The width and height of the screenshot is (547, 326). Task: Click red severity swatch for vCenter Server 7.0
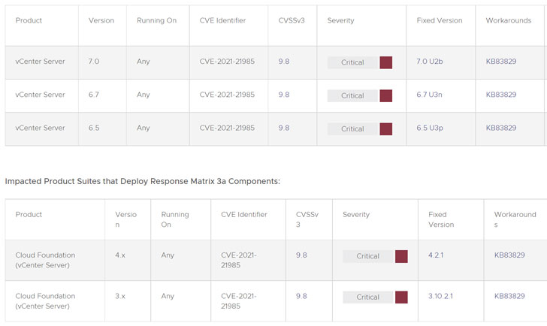(x=386, y=62)
